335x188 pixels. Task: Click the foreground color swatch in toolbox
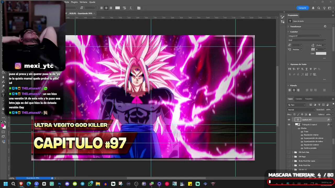coord(3,126)
